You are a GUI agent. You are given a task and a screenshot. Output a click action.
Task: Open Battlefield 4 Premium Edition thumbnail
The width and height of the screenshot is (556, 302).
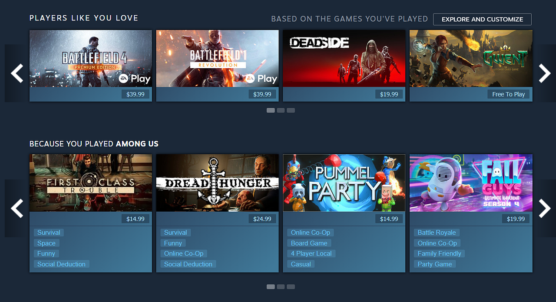(x=91, y=58)
